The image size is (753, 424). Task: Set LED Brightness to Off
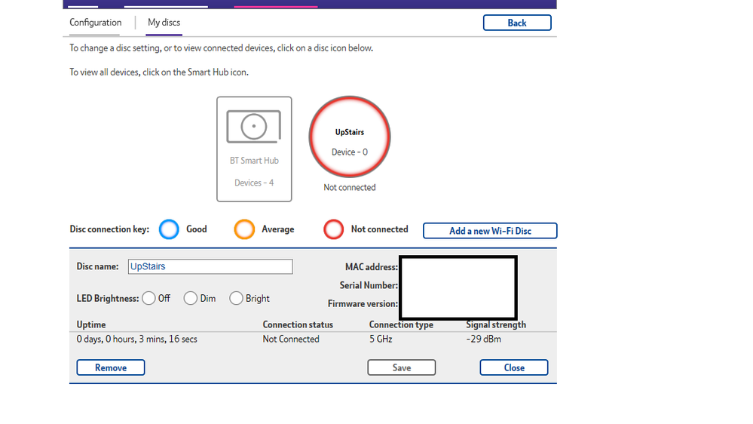click(x=148, y=298)
